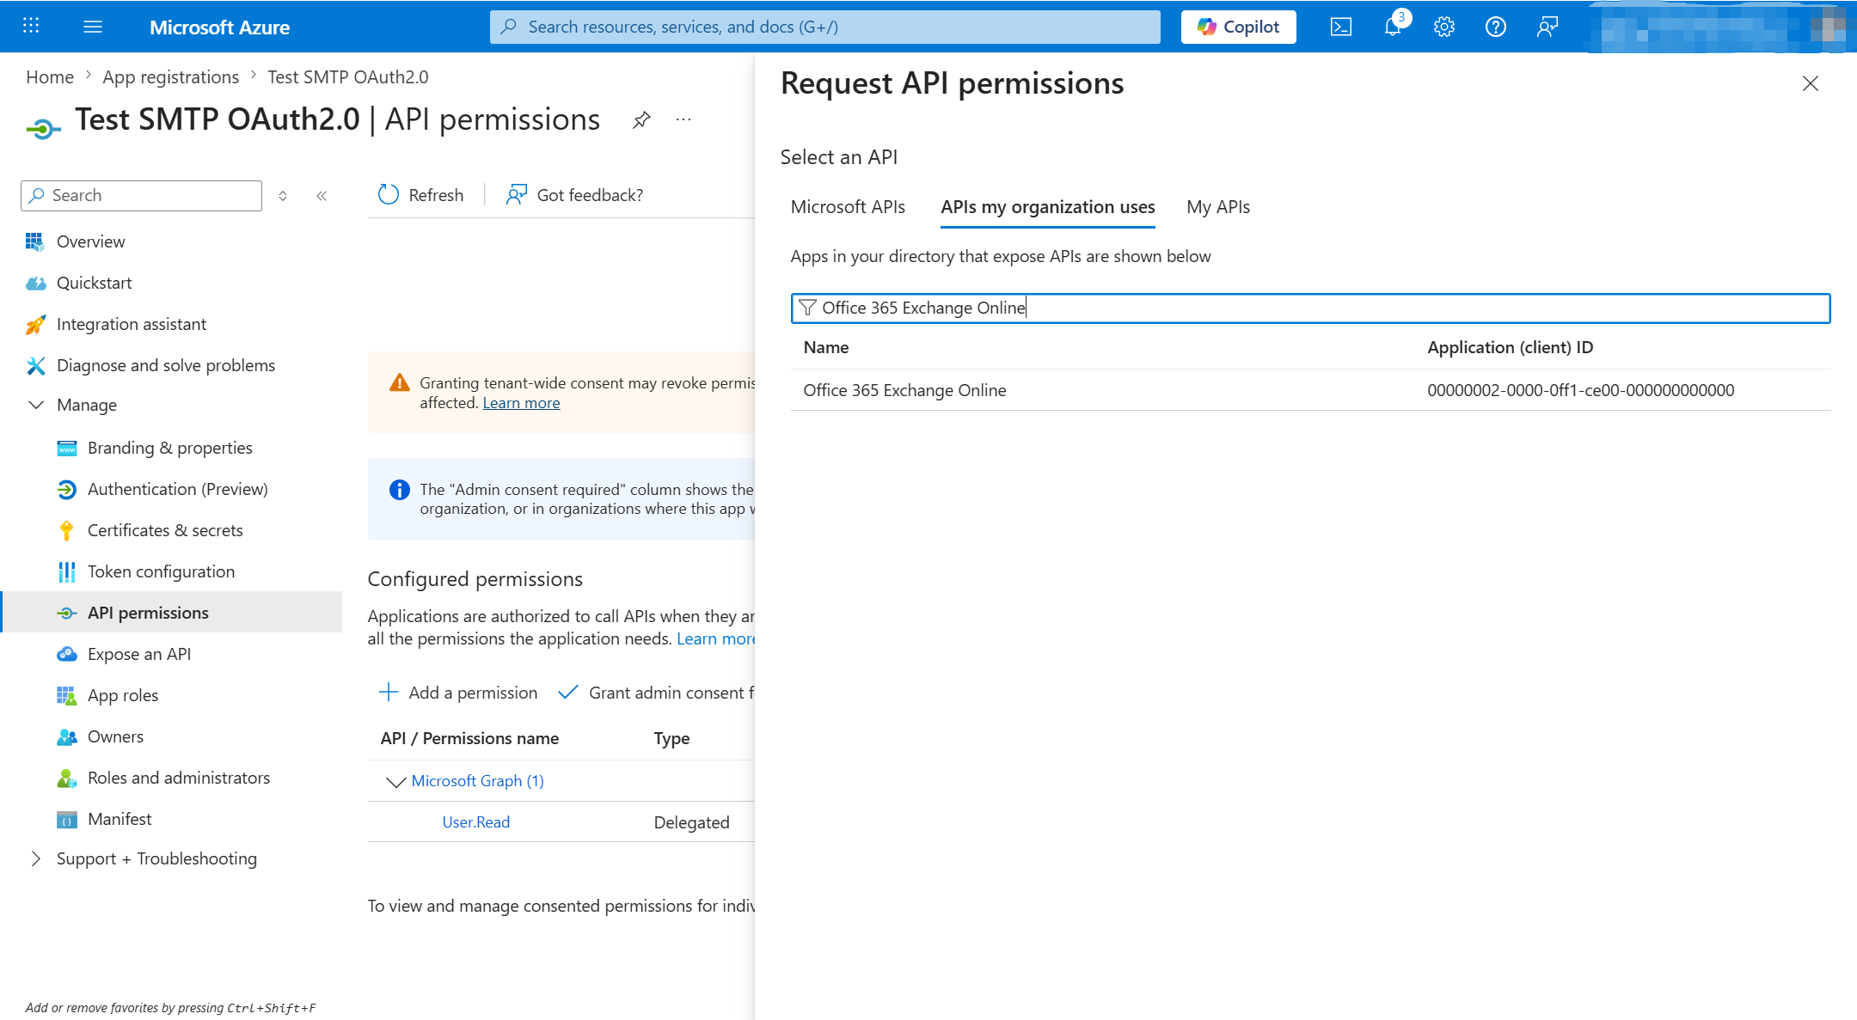Click the Overview grid icon

35,241
